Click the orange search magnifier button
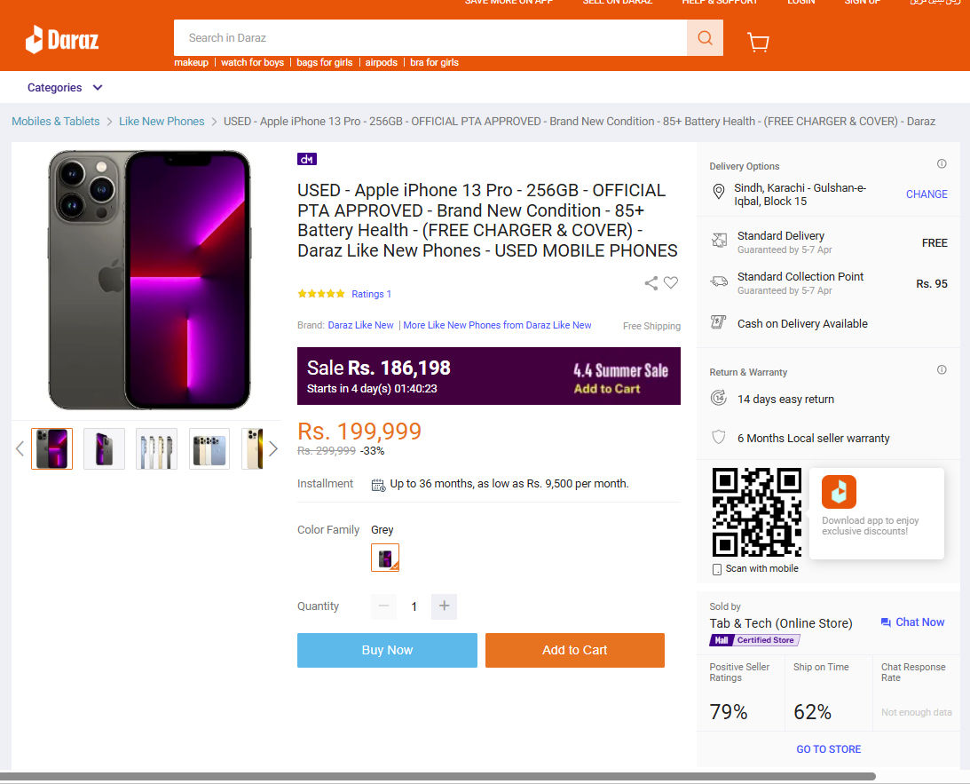 point(705,38)
